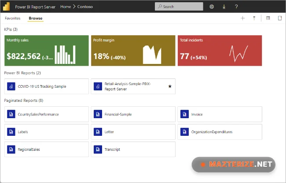The height and width of the screenshot is (183, 286).
Task: Select the Browse tab
Action: click(36, 18)
